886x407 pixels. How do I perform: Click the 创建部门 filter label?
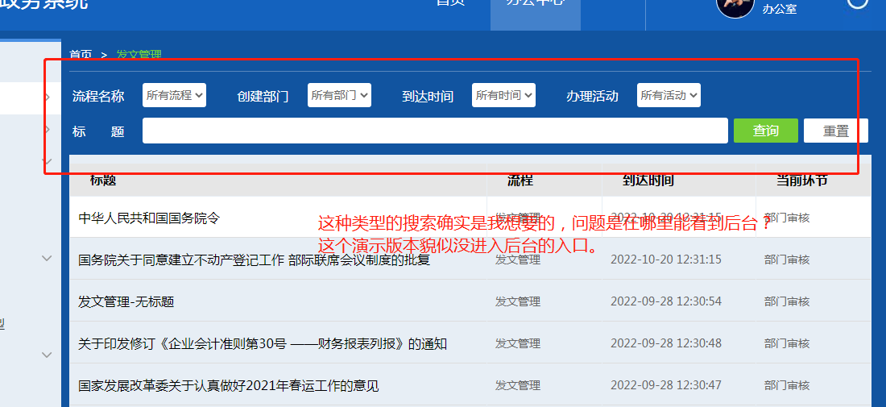(x=263, y=96)
